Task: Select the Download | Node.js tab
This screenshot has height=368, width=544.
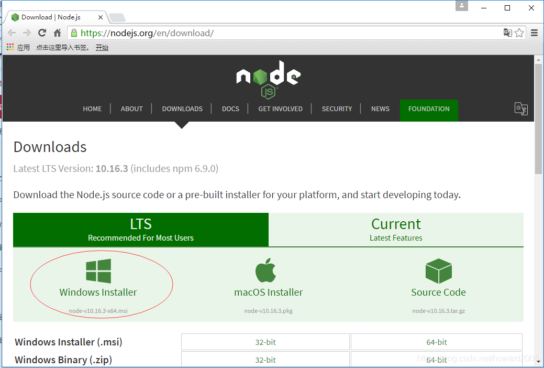Action: 55,17
